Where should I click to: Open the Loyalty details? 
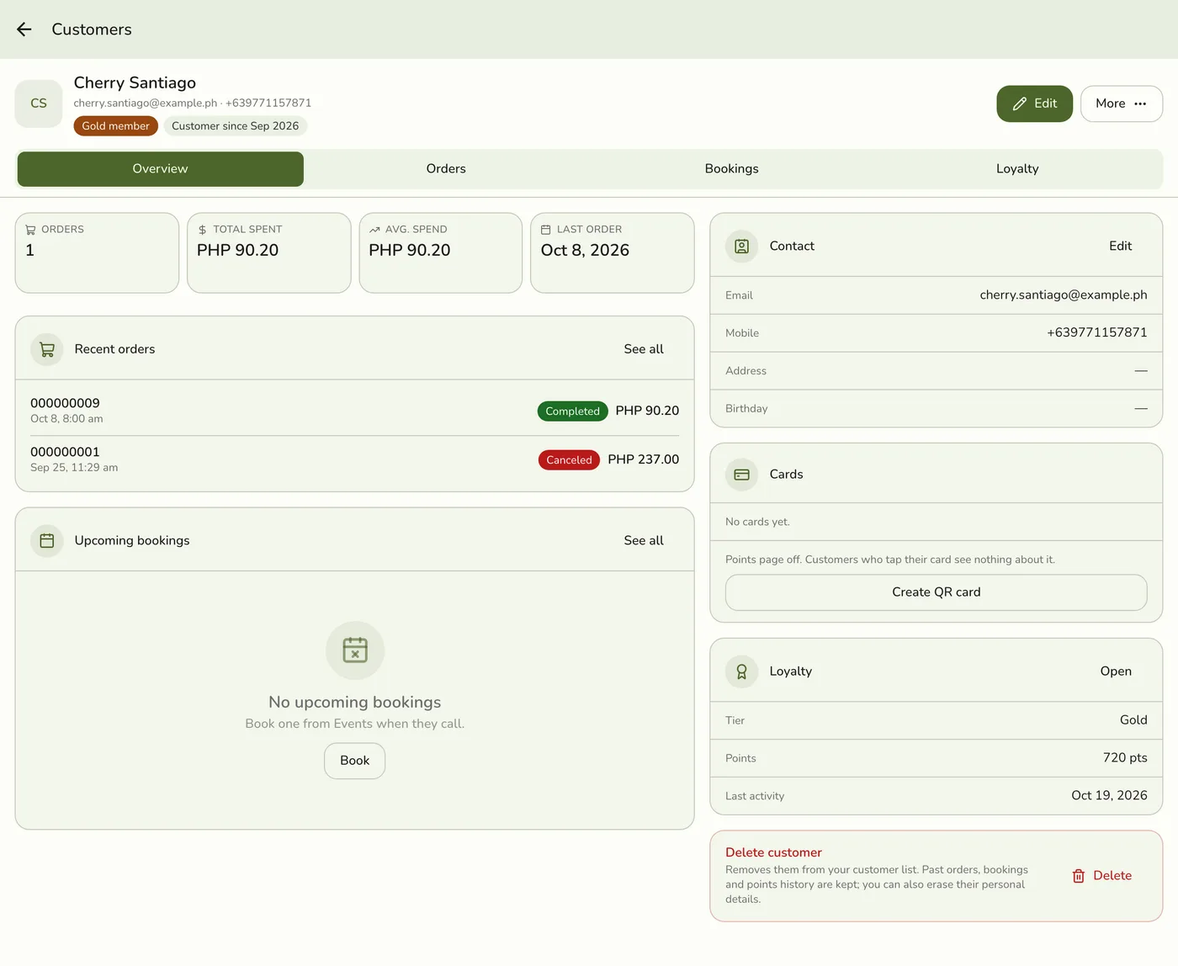(1116, 671)
